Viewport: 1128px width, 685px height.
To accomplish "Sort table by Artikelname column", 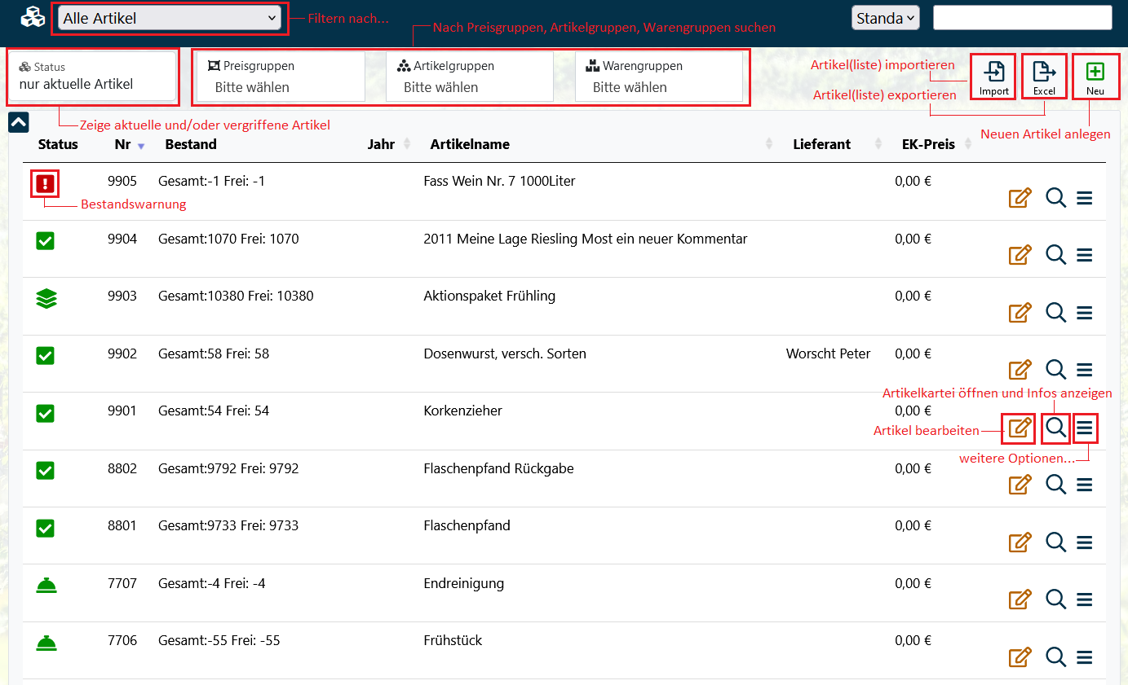I will click(x=470, y=144).
